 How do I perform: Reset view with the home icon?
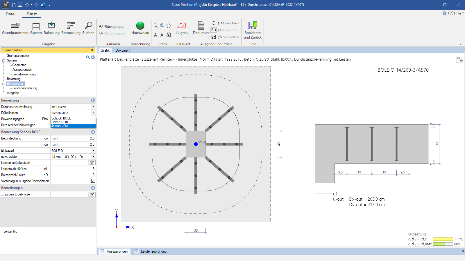(x=169, y=26)
